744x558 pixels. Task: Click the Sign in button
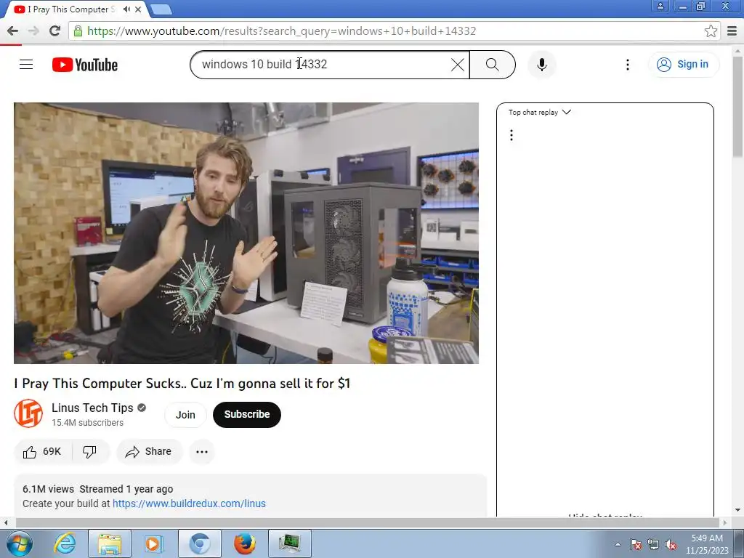[684, 64]
